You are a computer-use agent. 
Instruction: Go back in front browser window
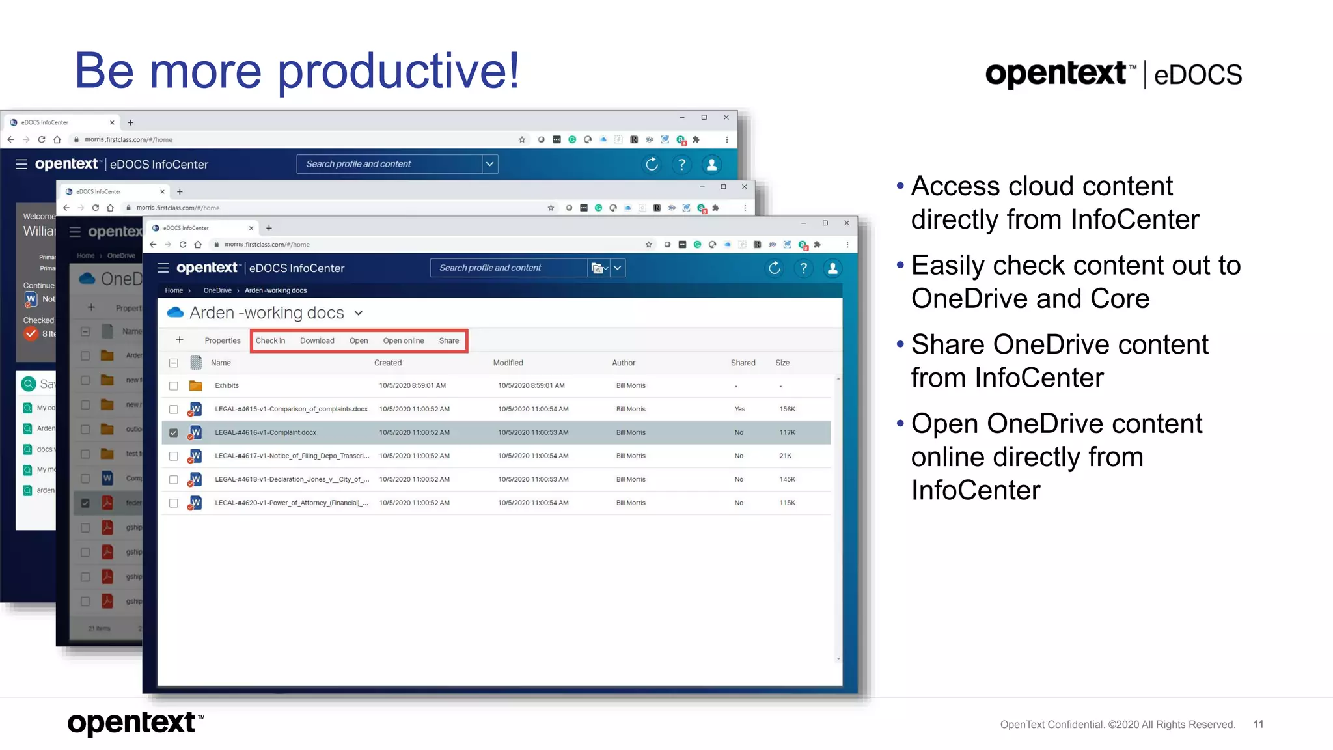point(153,245)
